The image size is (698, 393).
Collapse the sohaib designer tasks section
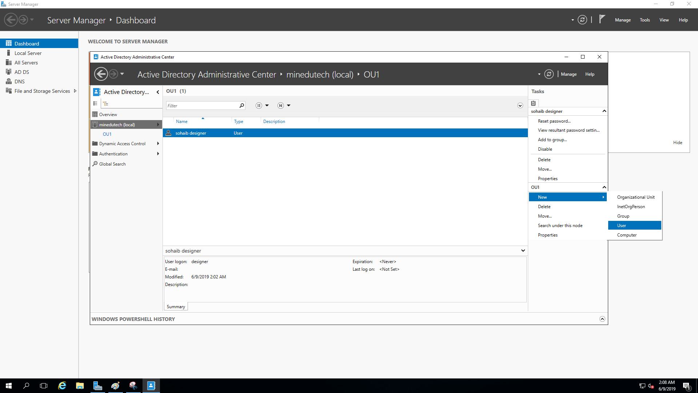point(604,111)
